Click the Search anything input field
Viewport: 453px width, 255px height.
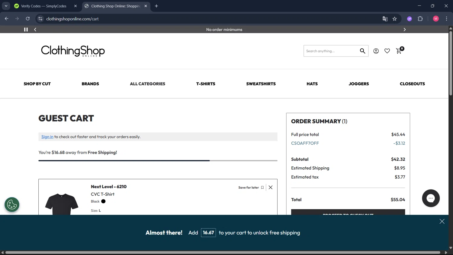[x=331, y=51]
